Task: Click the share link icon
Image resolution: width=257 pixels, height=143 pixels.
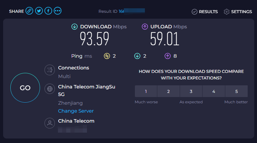Action: coord(30,11)
